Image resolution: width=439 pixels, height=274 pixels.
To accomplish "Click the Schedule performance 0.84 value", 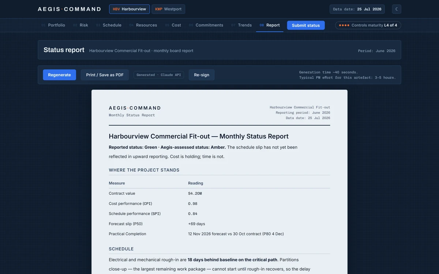I will [x=193, y=214].
